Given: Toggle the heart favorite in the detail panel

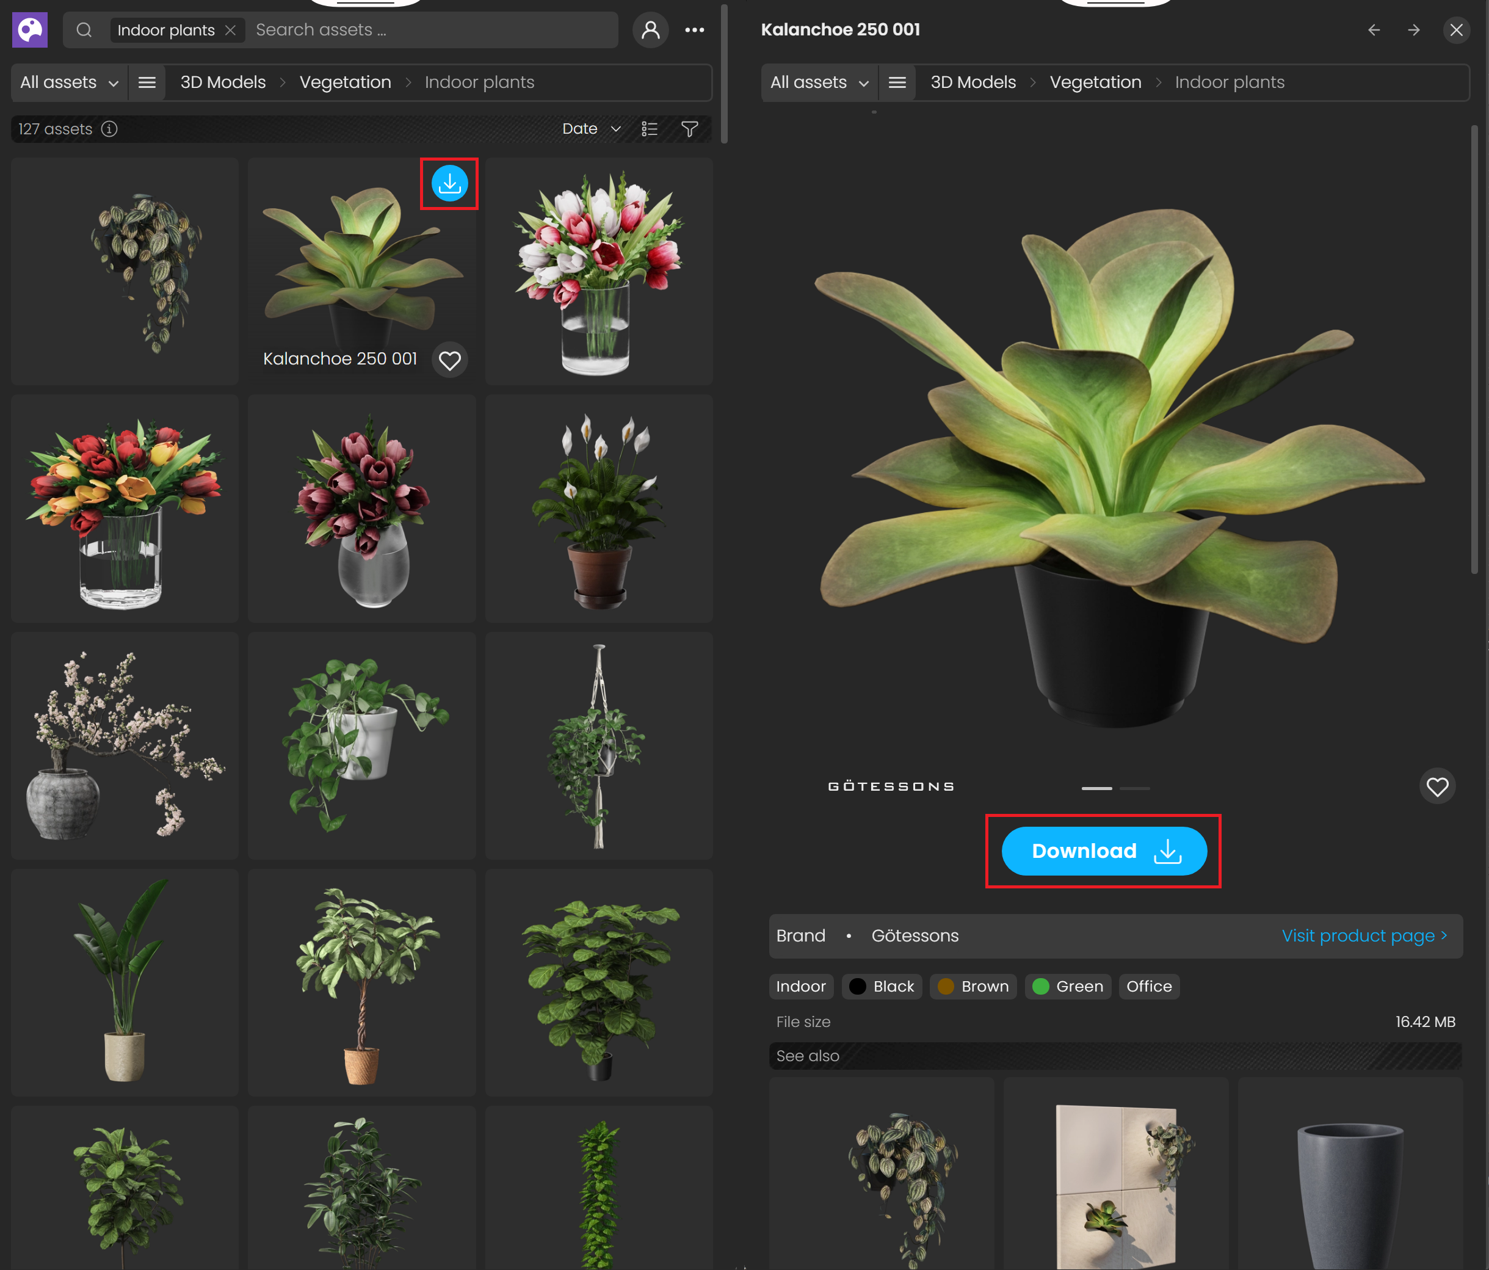Looking at the screenshot, I should pyautogui.click(x=1437, y=786).
